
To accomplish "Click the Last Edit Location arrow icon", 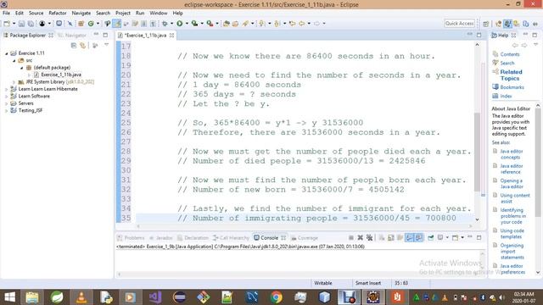I will click(293, 24).
